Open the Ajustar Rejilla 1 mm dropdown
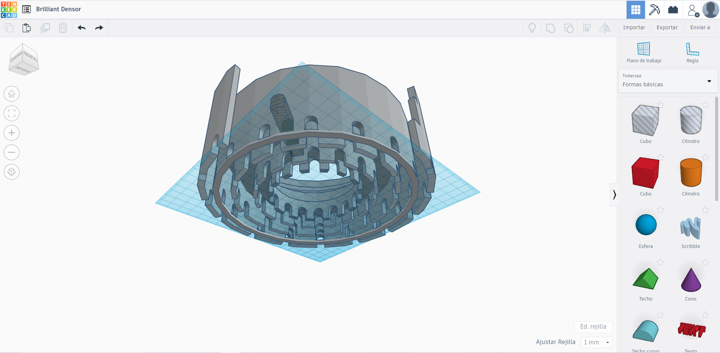This screenshot has height=353, width=720. tap(596, 342)
